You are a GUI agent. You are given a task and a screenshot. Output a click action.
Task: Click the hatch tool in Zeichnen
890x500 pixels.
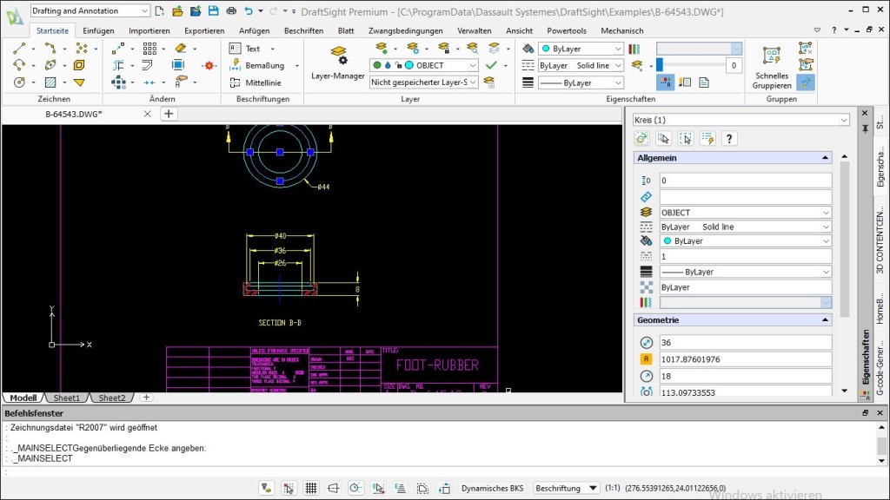pyautogui.click(x=50, y=82)
